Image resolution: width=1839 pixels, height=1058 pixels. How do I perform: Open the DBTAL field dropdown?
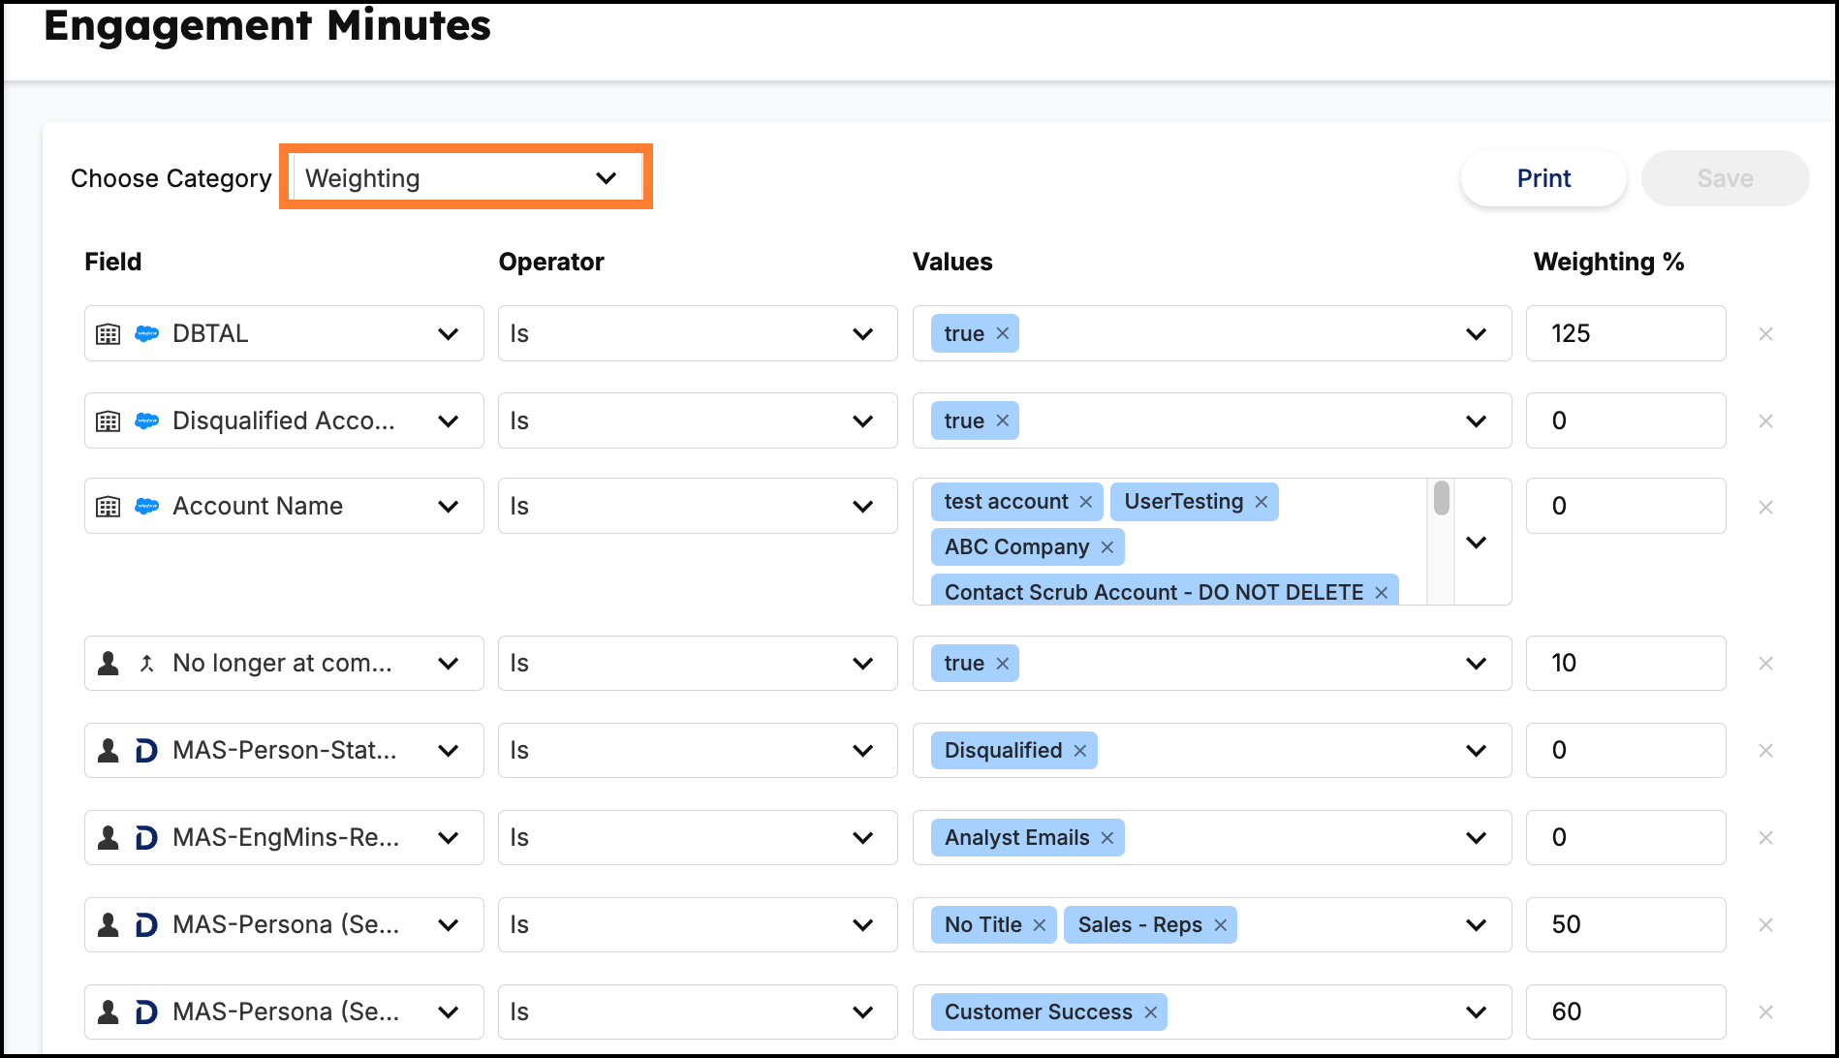[284, 333]
